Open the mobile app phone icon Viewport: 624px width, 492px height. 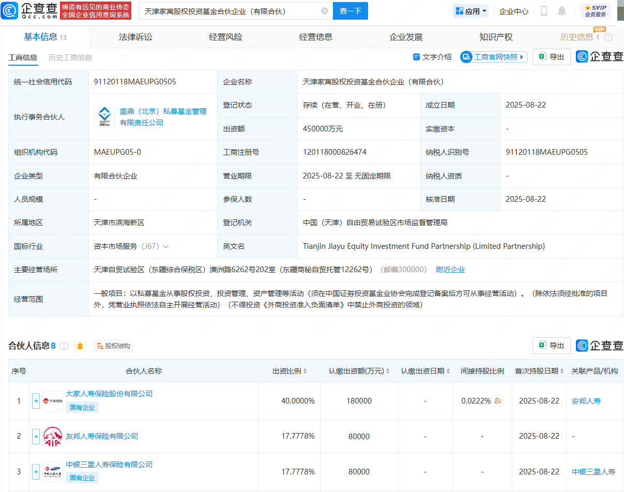pos(544,11)
